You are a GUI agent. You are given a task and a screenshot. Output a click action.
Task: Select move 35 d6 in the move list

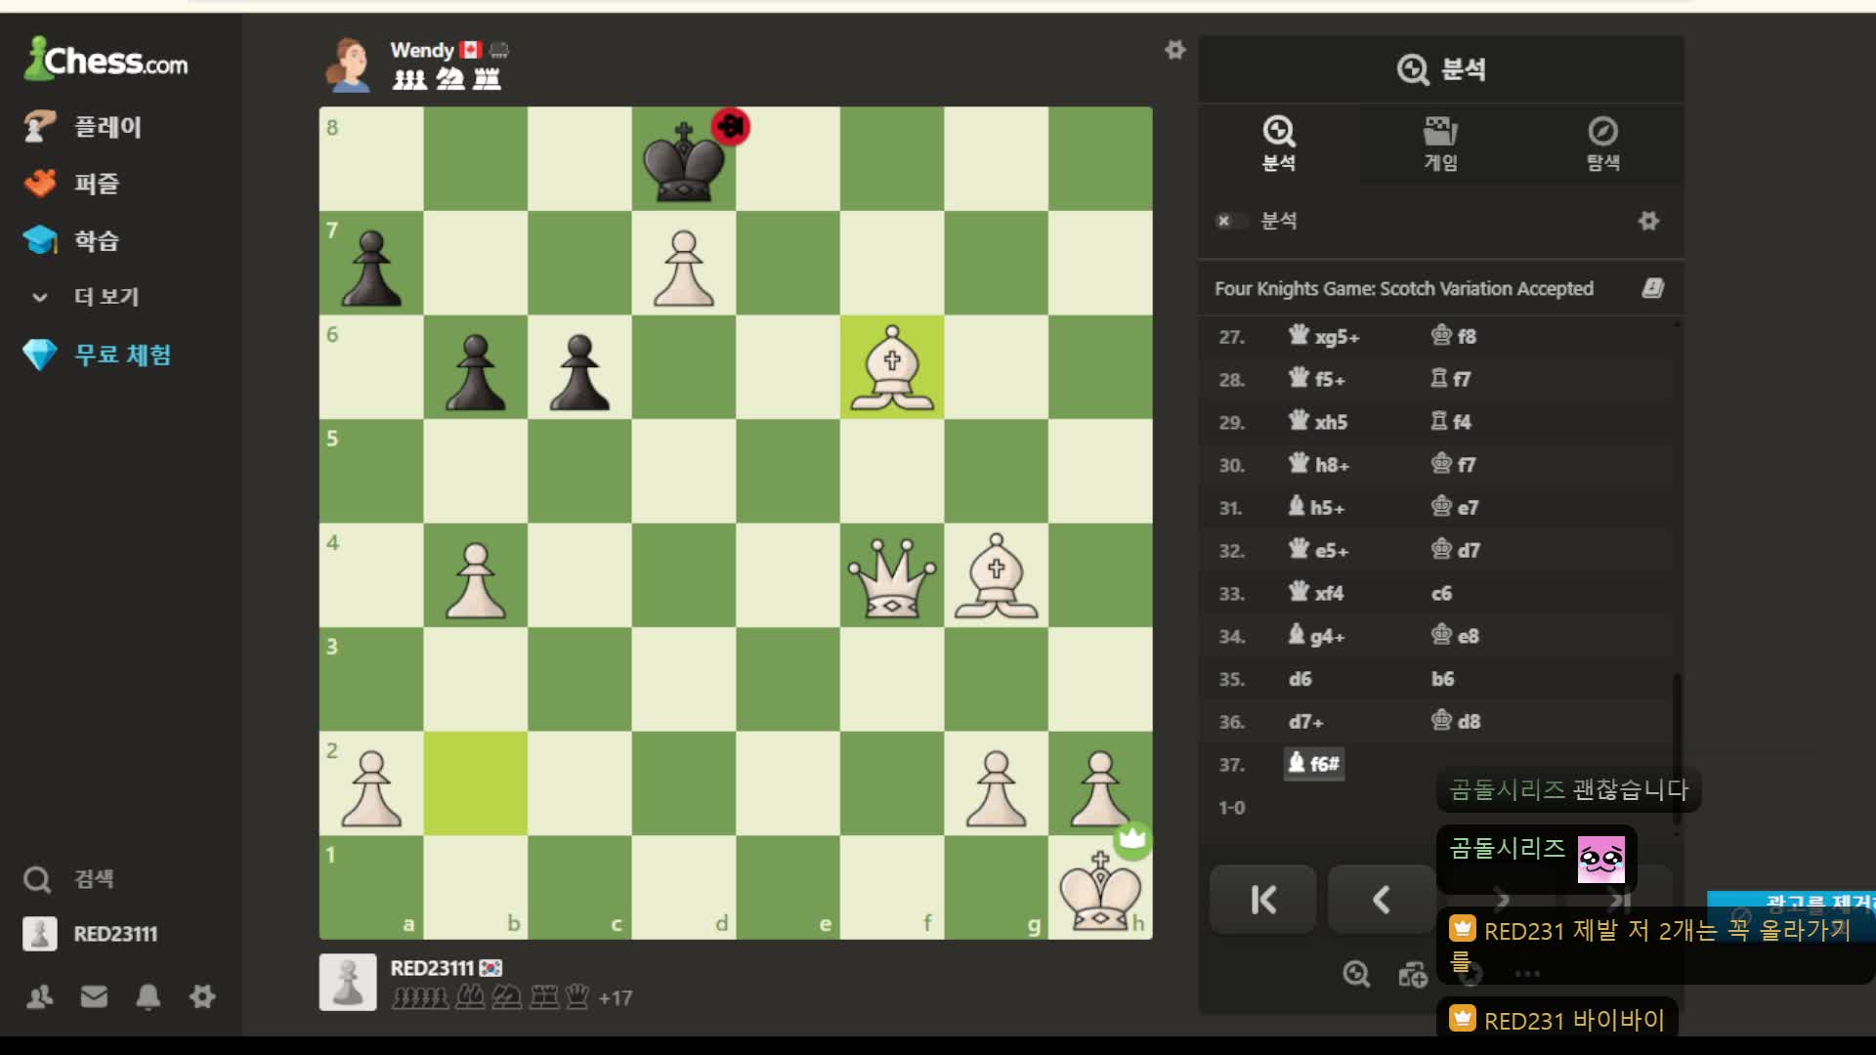point(1300,679)
